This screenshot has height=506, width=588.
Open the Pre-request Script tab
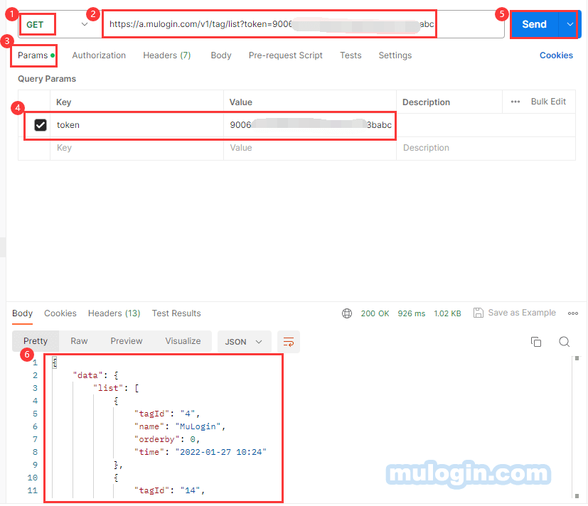point(285,55)
